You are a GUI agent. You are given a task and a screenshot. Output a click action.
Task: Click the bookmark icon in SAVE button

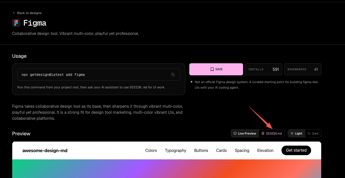[x=212, y=69]
